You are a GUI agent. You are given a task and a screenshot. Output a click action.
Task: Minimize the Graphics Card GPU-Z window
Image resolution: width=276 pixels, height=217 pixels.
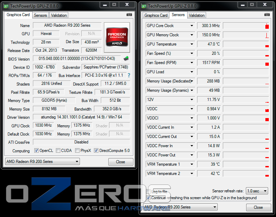pyautogui.click(x=105, y=4)
